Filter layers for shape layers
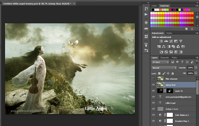This screenshot has width=199, height=126. tap(187, 62)
